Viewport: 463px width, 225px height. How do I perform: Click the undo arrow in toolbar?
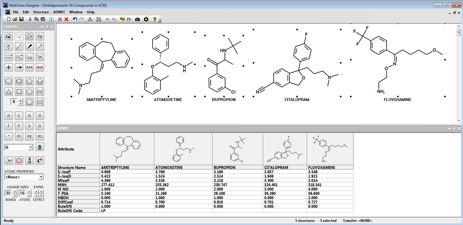(x=75, y=19)
